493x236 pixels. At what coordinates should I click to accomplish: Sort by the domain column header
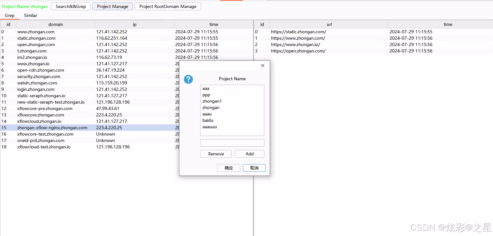click(55, 24)
